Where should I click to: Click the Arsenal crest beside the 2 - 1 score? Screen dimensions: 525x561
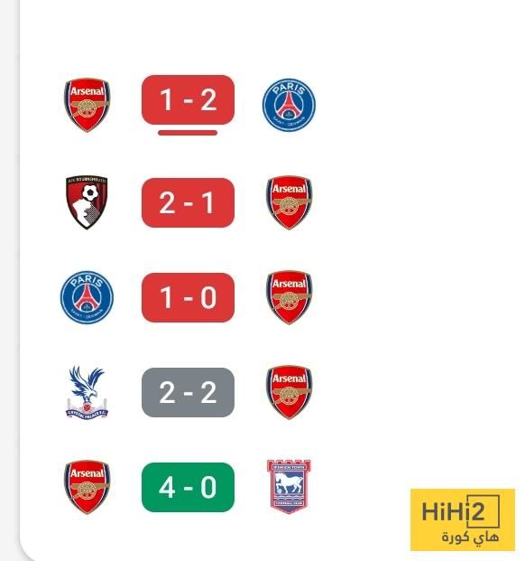tap(289, 202)
